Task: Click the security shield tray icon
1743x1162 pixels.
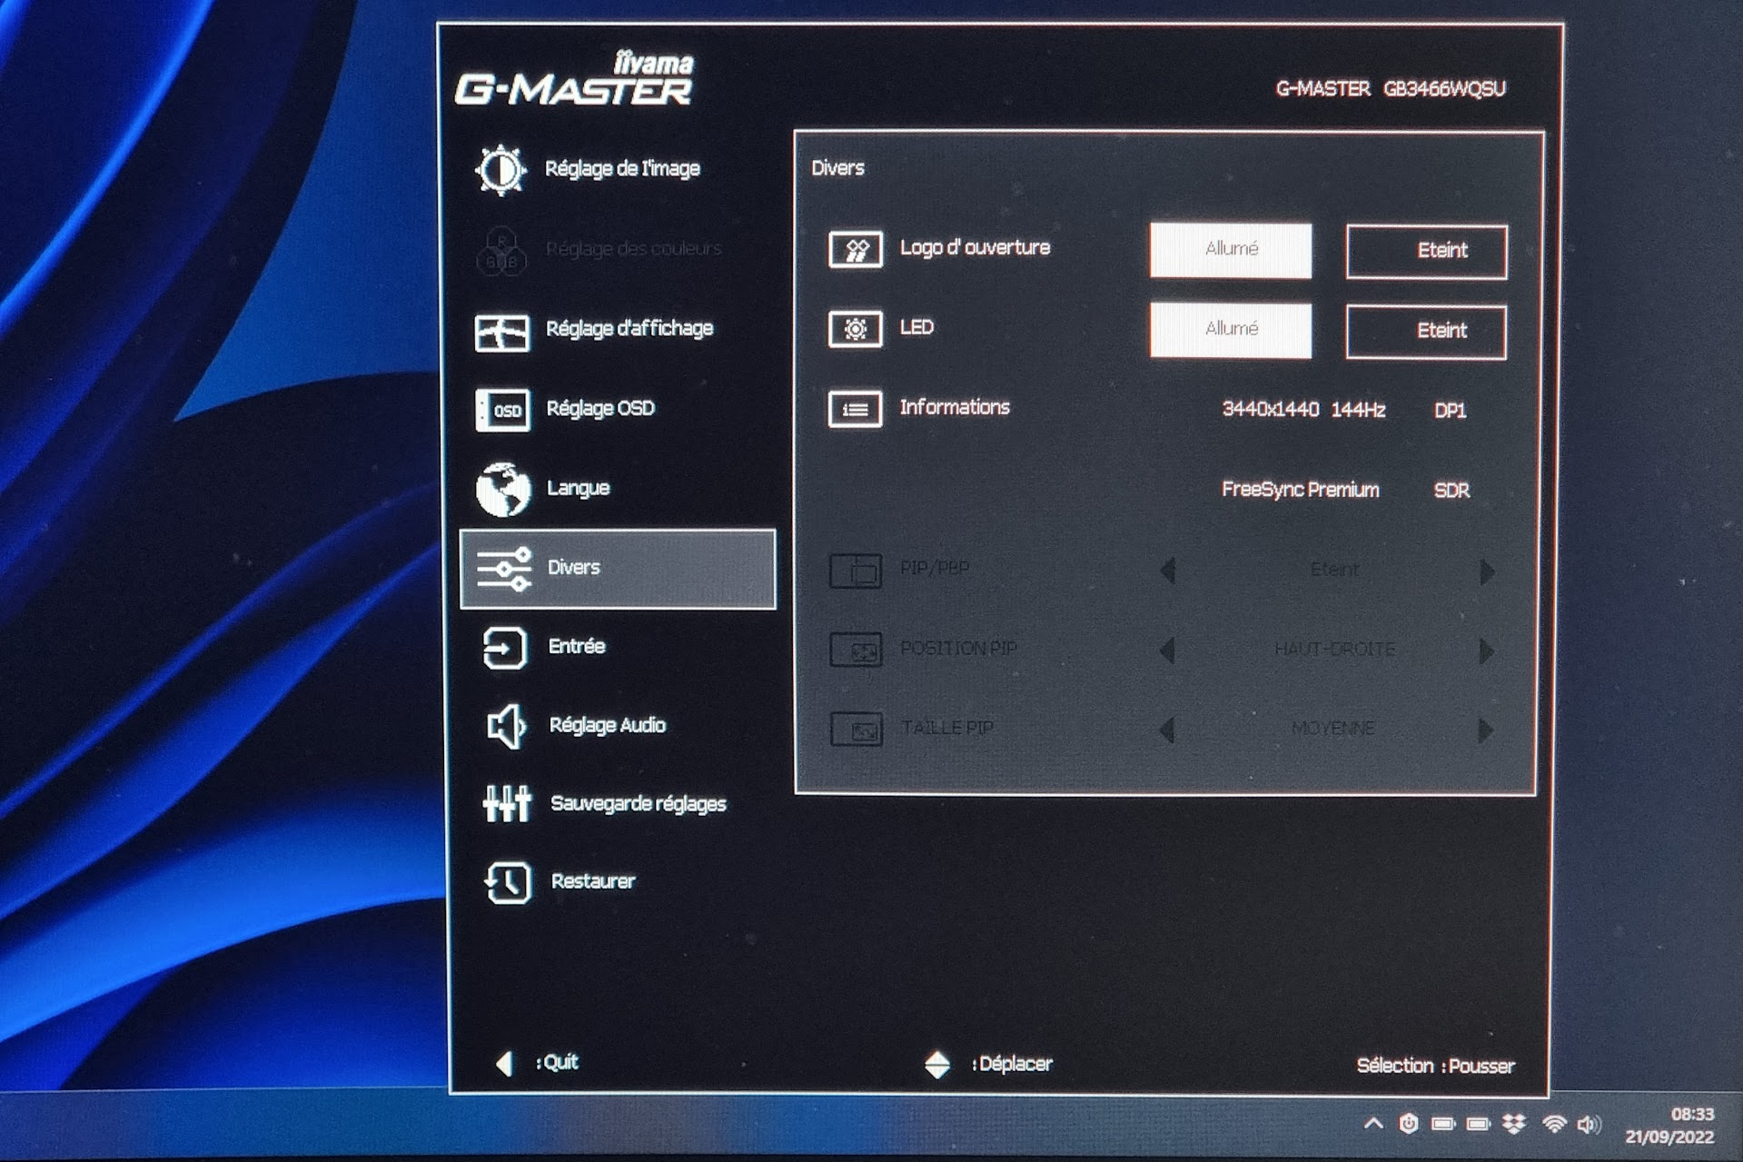Action: [x=1409, y=1124]
